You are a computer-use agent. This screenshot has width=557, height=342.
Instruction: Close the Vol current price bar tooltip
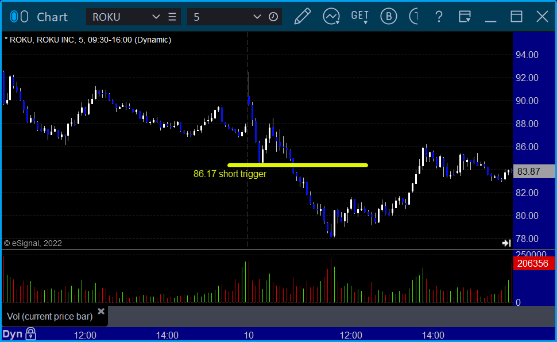(x=101, y=312)
